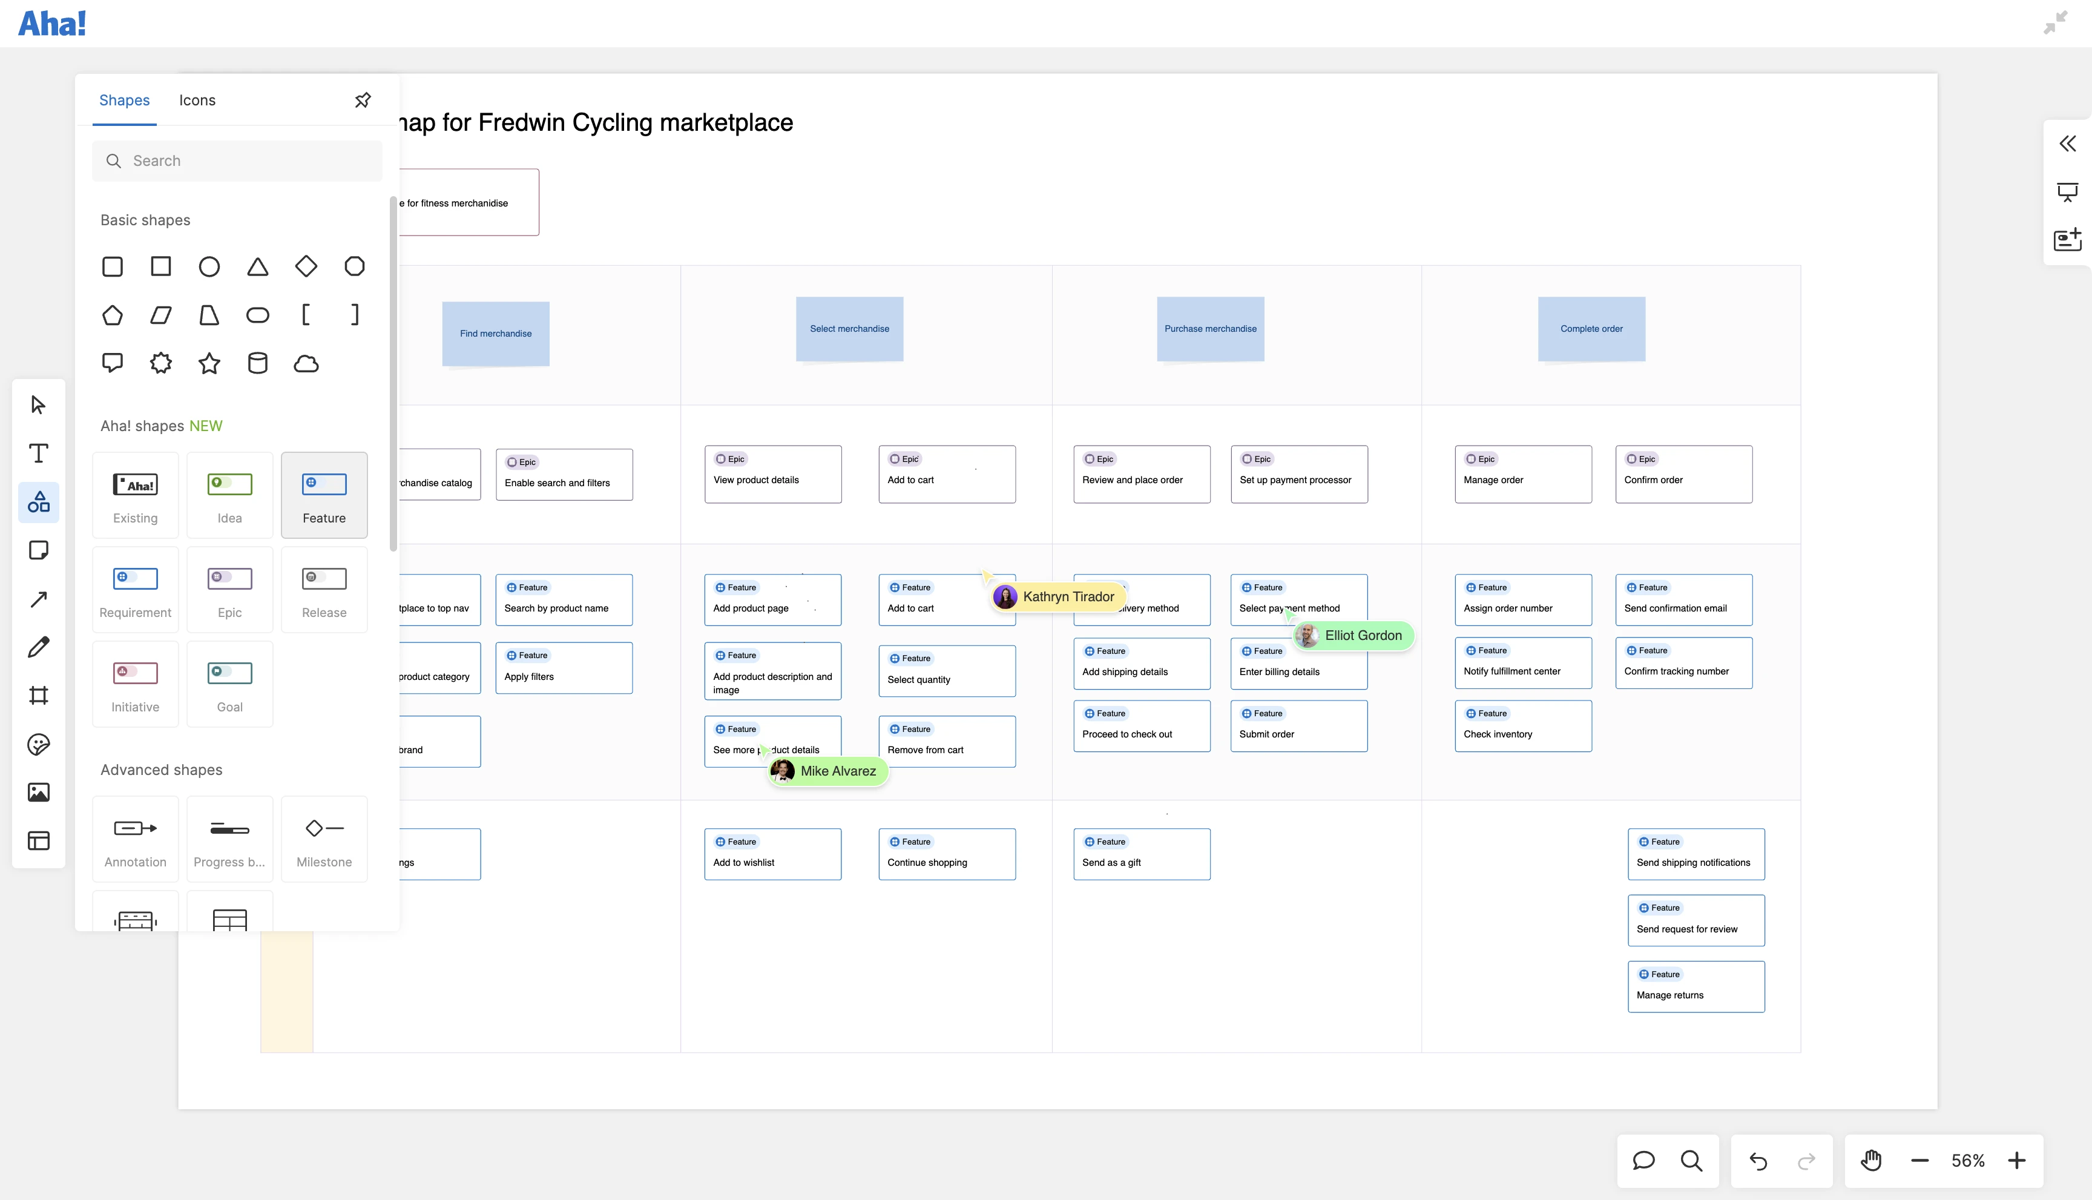Select the sticky note tool
The image size is (2092, 1200).
point(38,550)
